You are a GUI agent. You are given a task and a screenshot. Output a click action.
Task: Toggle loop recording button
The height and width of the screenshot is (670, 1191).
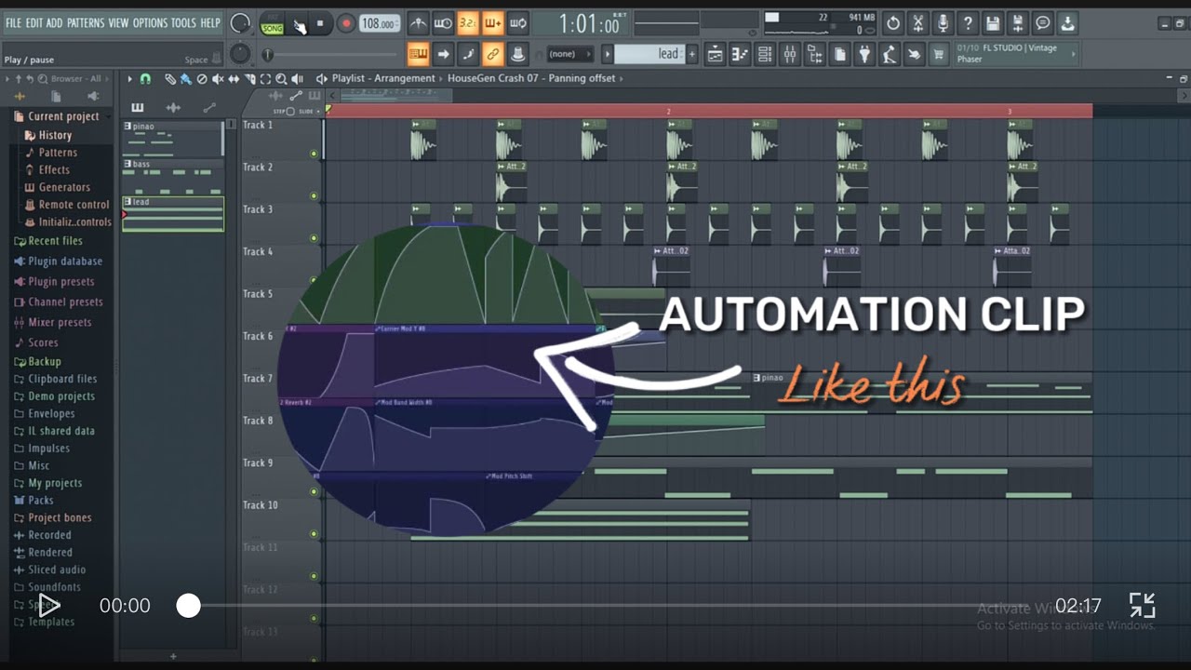click(518, 23)
